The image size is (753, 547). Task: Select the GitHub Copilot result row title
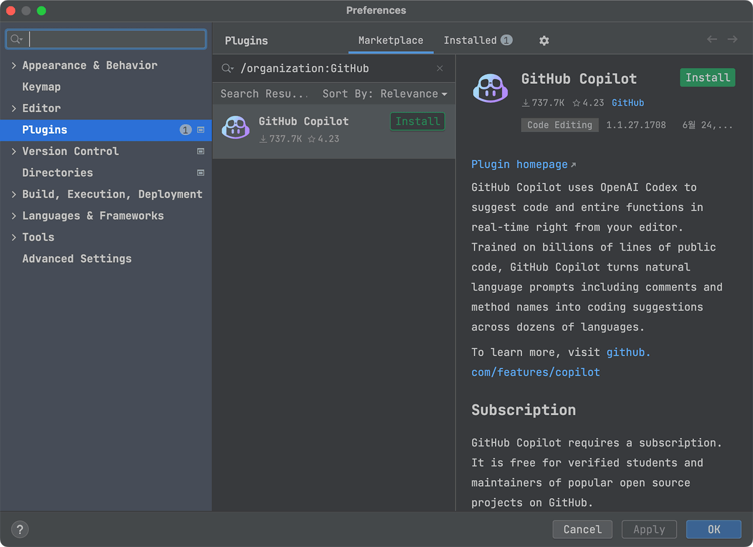coord(303,121)
